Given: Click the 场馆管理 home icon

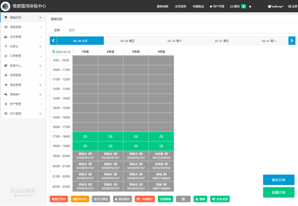Looking at the screenshot, I should (6, 75).
